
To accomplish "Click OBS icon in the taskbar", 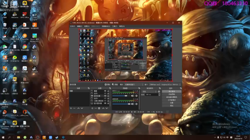I will (37, 137).
